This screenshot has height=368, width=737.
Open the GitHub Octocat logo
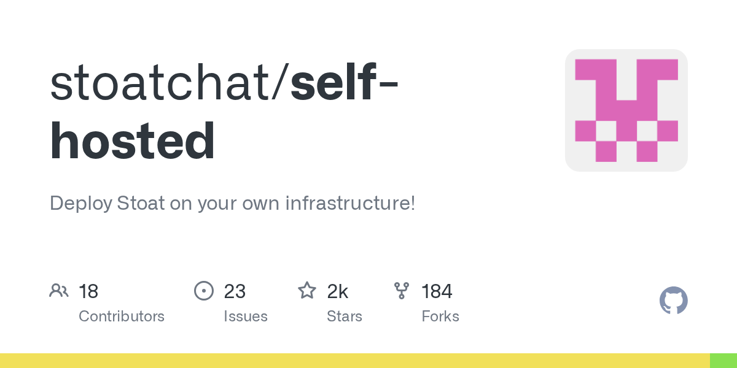click(x=673, y=301)
